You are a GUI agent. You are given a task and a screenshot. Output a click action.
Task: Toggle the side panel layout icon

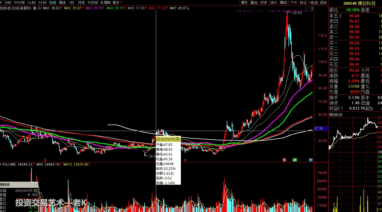(x=311, y=8)
